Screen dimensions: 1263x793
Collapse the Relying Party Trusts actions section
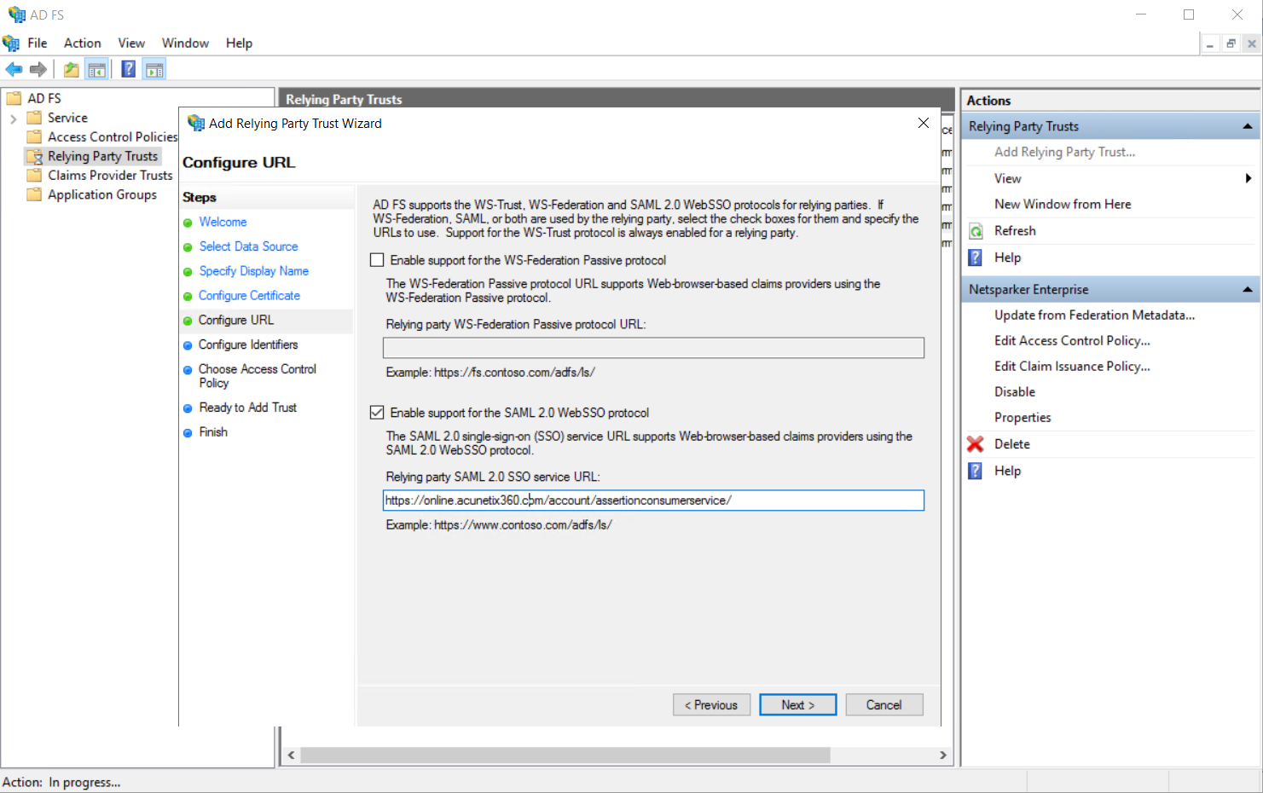[x=1248, y=126]
